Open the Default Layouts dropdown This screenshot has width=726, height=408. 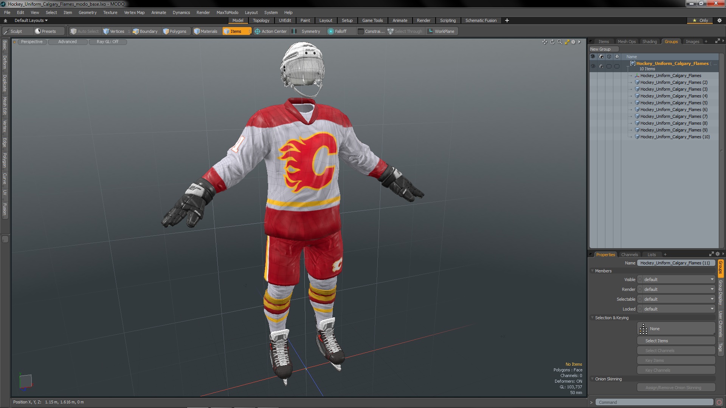(31, 20)
